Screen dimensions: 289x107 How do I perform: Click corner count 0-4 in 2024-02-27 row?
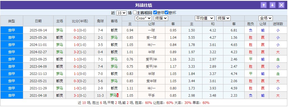coord(101,52)
